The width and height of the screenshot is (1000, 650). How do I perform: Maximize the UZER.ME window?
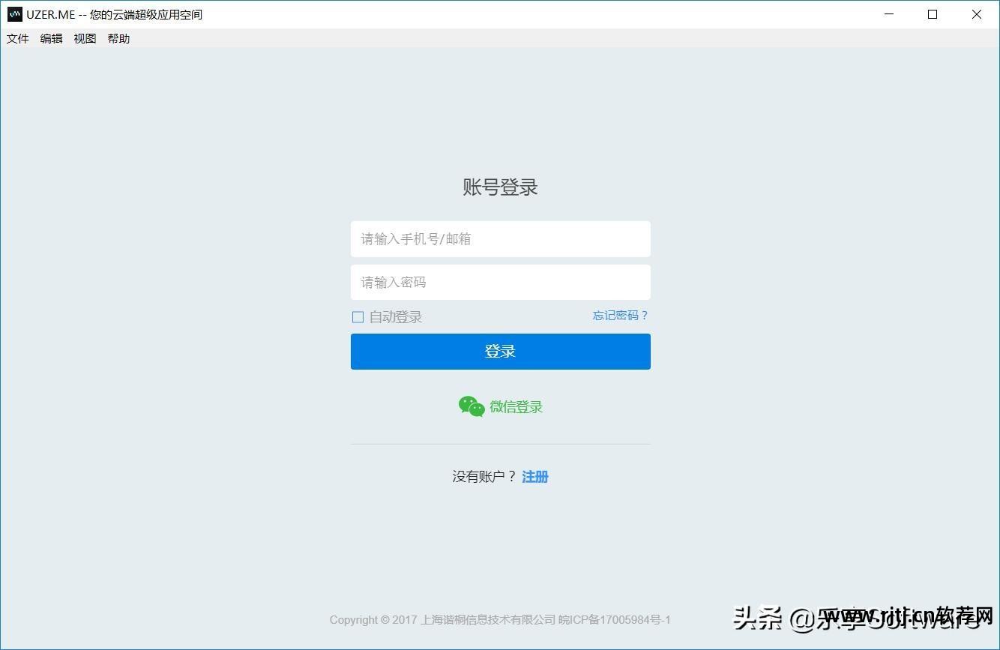(x=933, y=14)
